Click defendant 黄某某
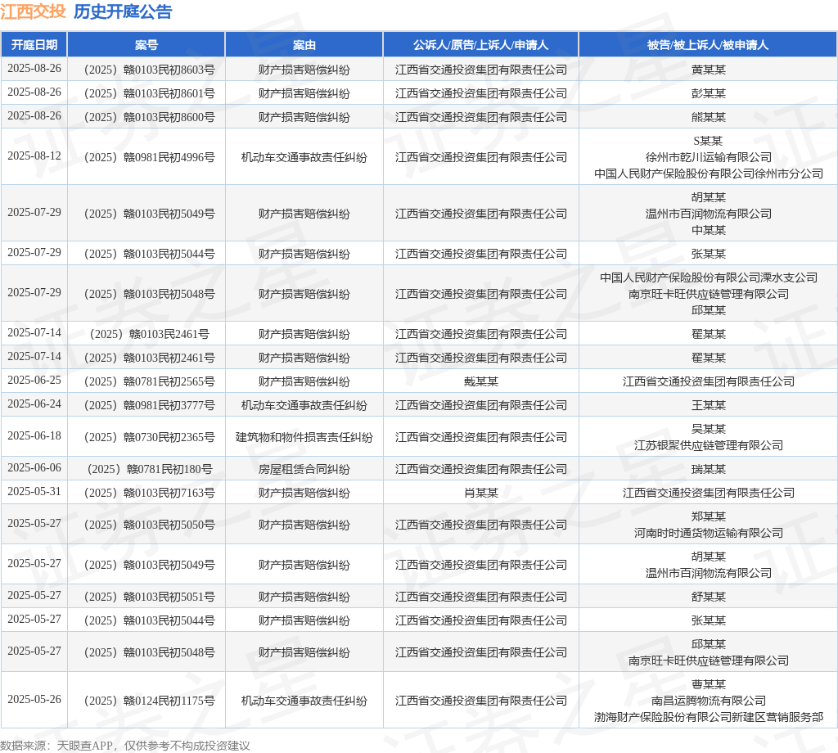 tap(708, 70)
